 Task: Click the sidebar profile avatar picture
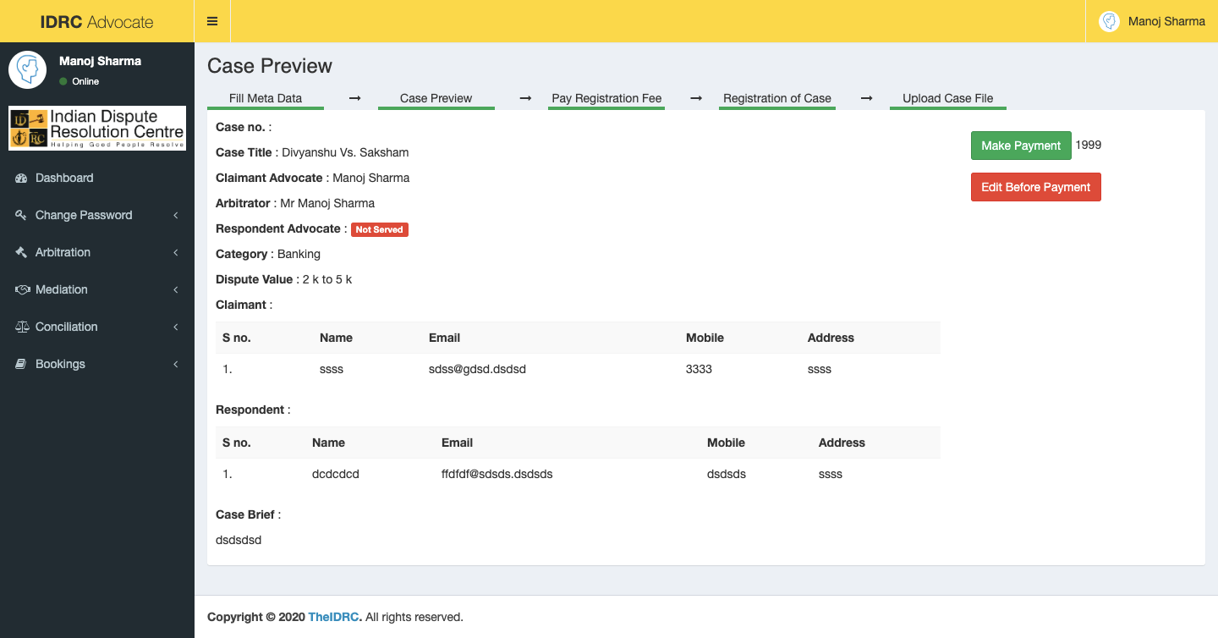[x=28, y=69]
